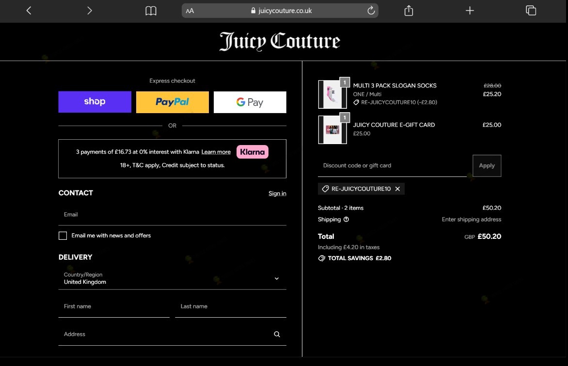Click the Subtotal · 2 items label
Screen dimensions: 568x366
pos(341,208)
